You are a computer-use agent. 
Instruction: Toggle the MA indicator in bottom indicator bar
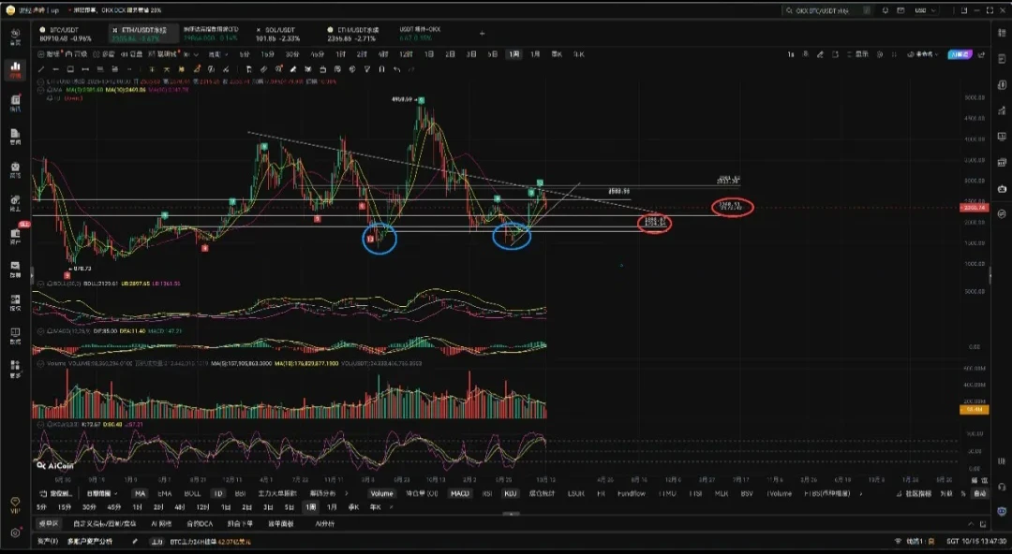pyautogui.click(x=140, y=493)
